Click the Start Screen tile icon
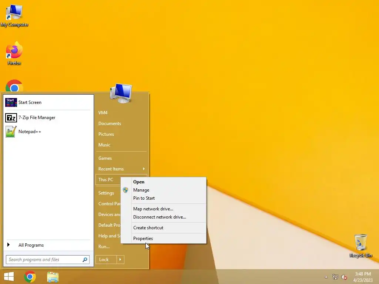The width and height of the screenshot is (379, 284). [x=11, y=102]
